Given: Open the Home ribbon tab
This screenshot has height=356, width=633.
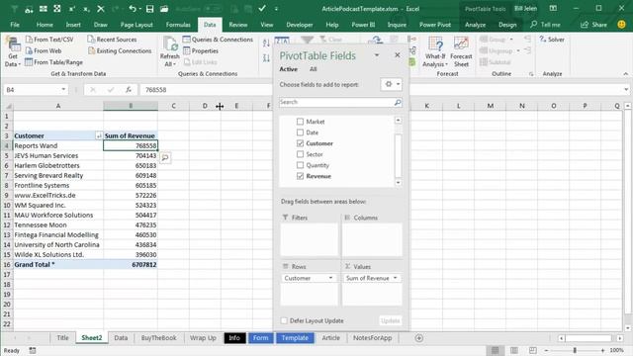Looking at the screenshot, I should (45, 25).
